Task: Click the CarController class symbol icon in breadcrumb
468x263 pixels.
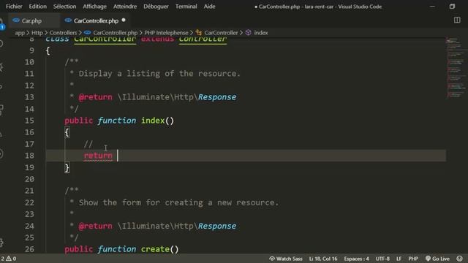Action: [198, 33]
